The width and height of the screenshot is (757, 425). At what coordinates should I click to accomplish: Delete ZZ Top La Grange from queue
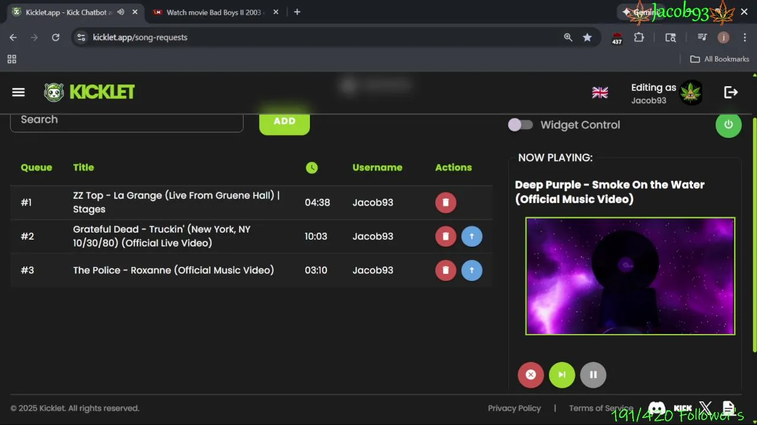coord(446,202)
